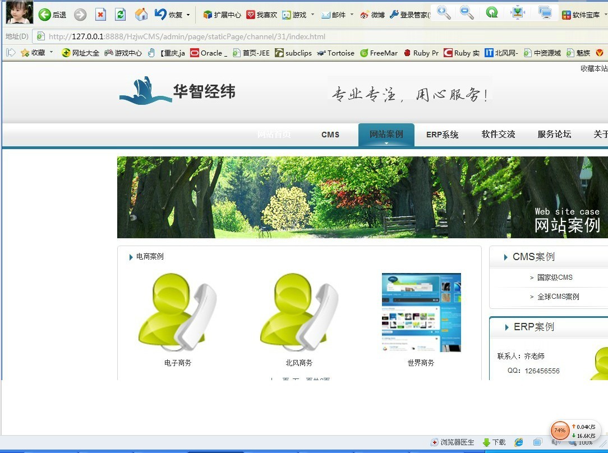Click the 收藏本站 link at top right
The height and width of the screenshot is (453, 608).
click(594, 68)
